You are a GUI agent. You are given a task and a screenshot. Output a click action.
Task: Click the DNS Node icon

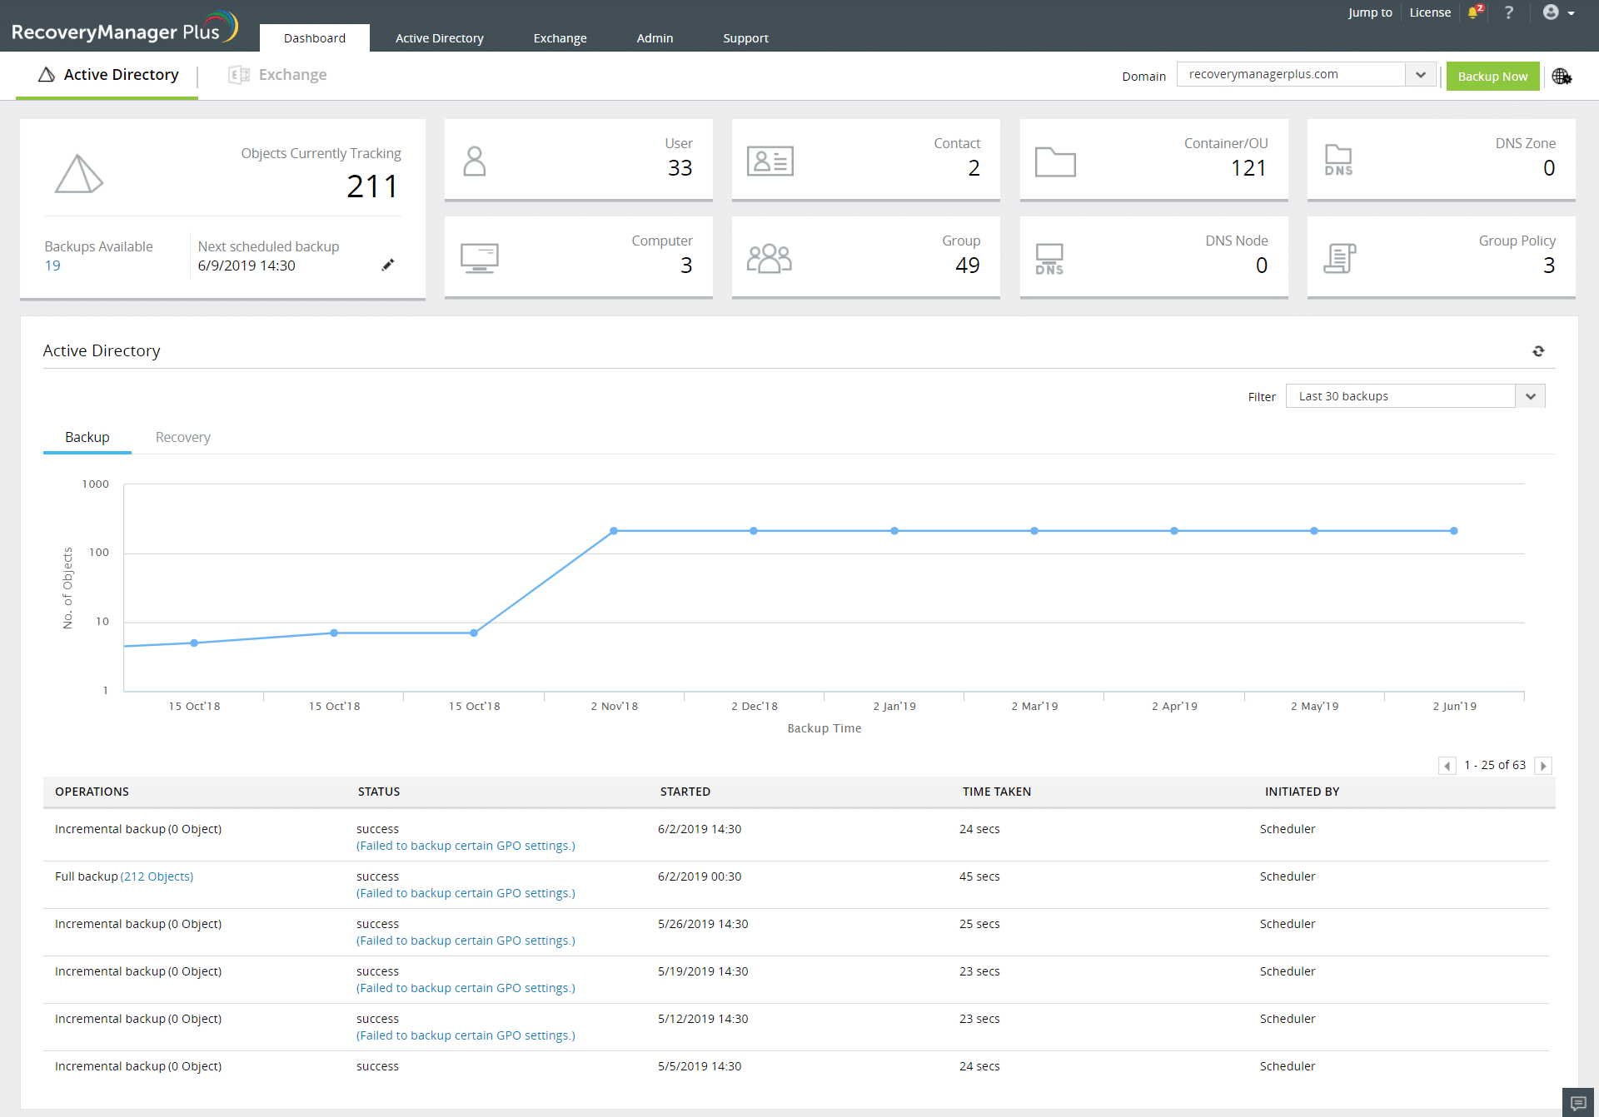coord(1049,259)
